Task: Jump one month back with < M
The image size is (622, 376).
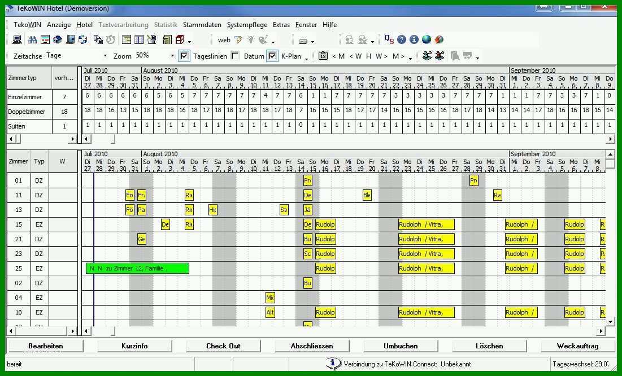Action: (338, 56)
